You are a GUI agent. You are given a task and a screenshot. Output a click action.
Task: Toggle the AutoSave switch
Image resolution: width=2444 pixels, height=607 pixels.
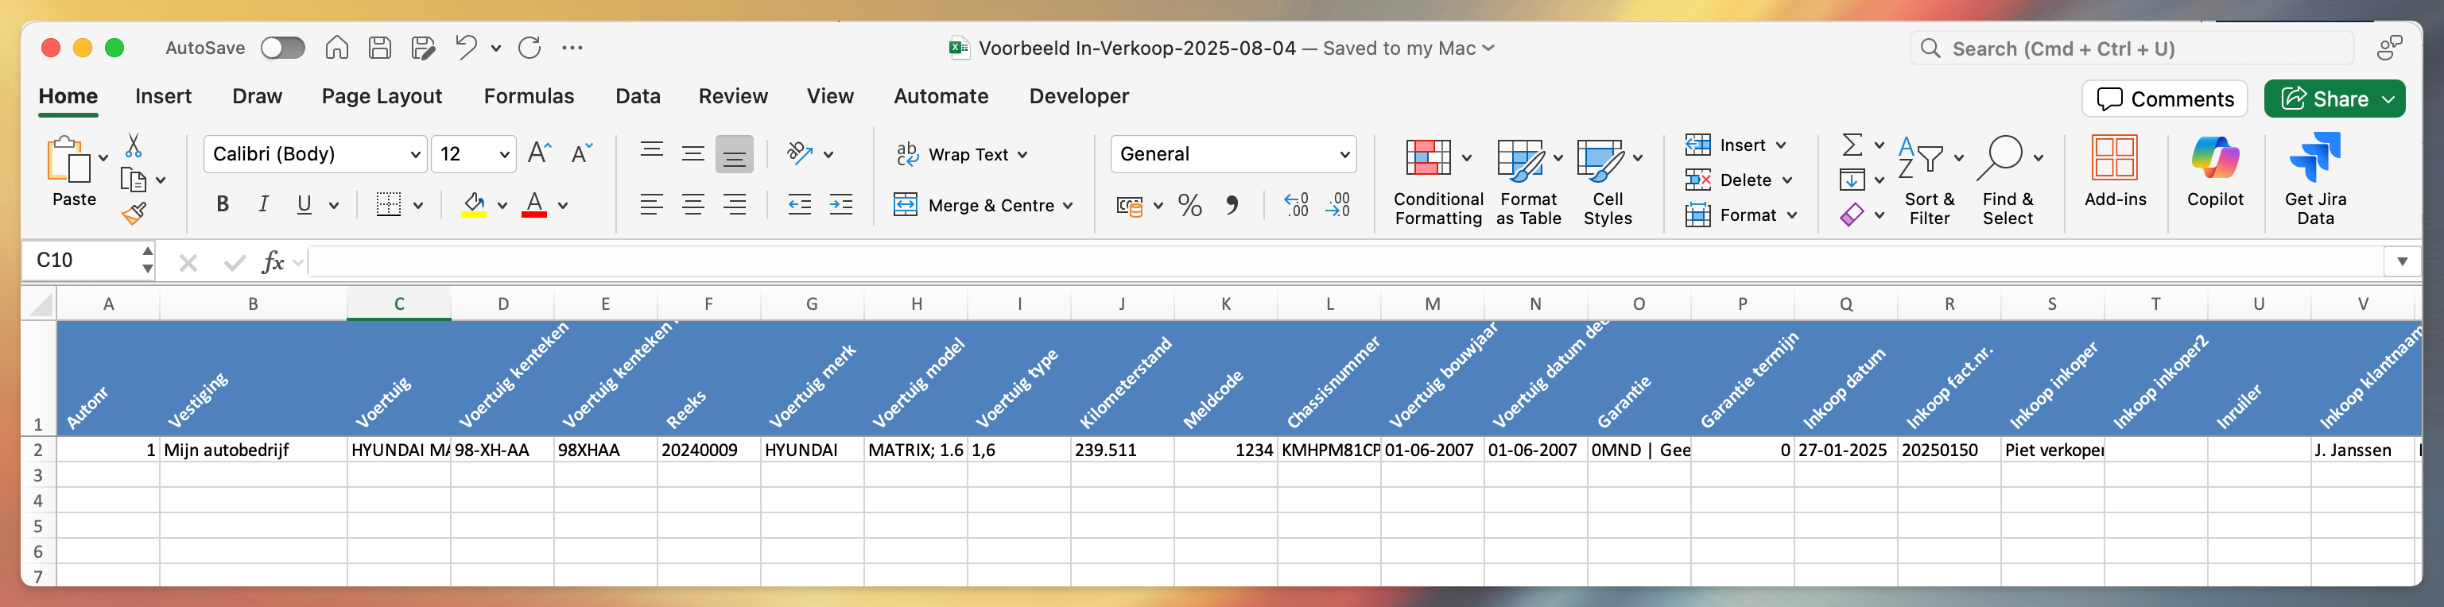click(x=283, y=48)
